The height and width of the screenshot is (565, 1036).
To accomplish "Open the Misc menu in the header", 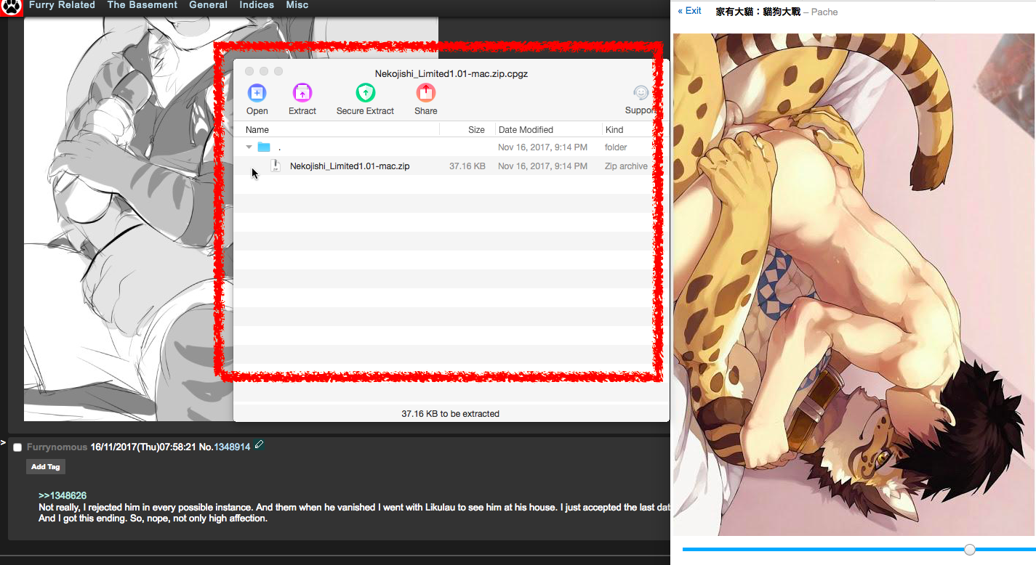I will [x=297, y=5].
